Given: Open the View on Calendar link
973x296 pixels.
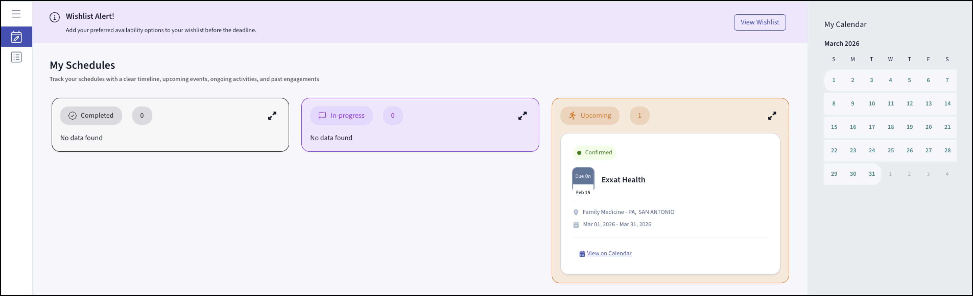Looking at the screenshot, I should tap(609, 253).
